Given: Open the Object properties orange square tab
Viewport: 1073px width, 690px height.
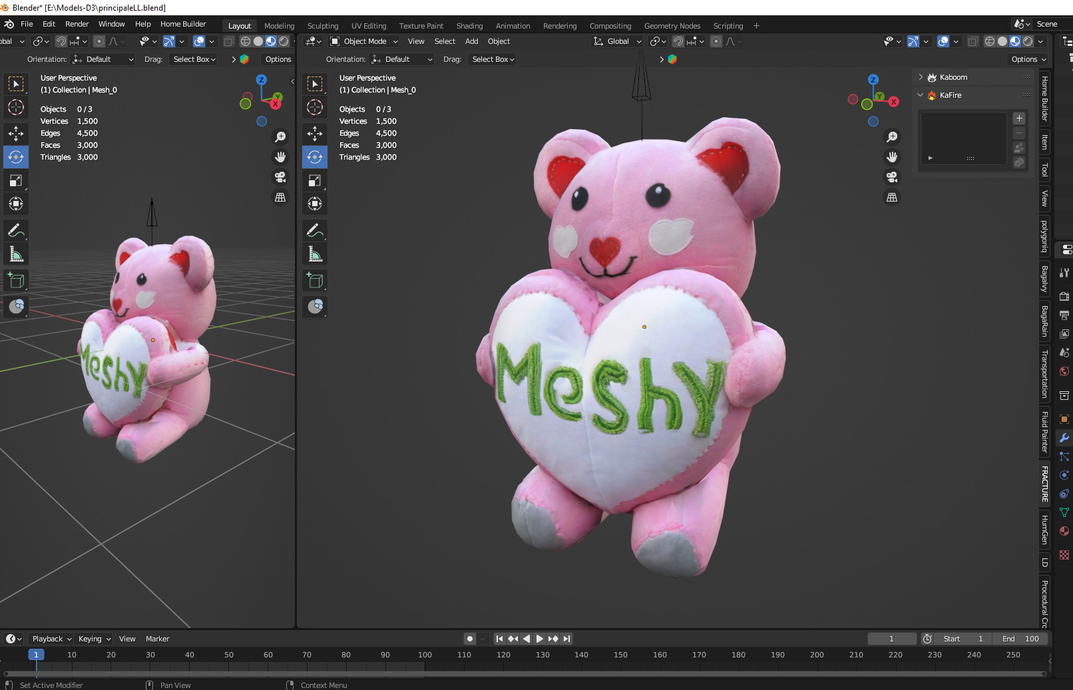Looking at the screenshot, I should 1064,419.
